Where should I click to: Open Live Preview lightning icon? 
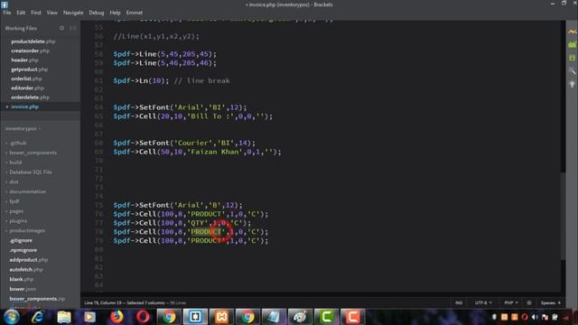tap(572, 32)
